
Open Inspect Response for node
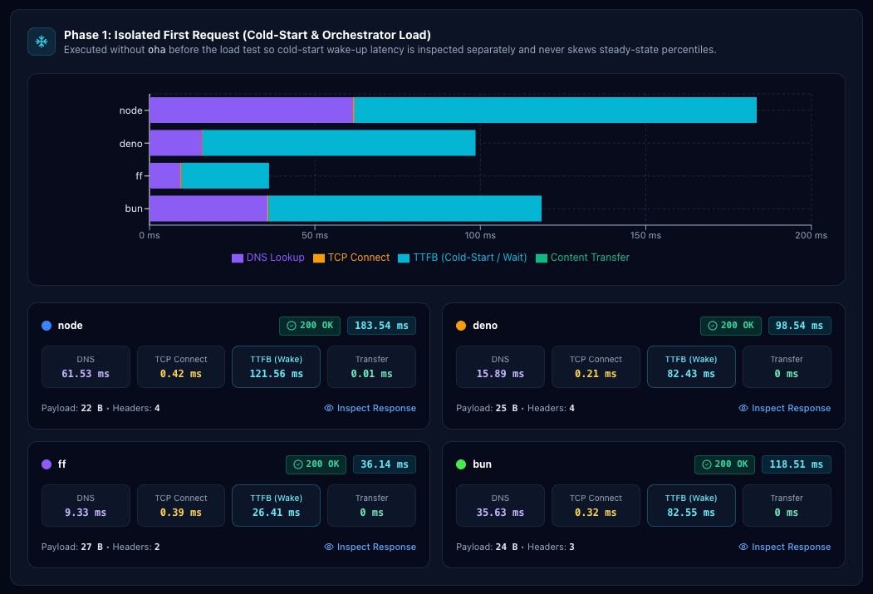(x=370, y=408)
